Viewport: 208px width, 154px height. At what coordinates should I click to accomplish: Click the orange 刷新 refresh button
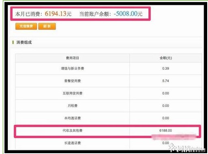pos(47,26)
